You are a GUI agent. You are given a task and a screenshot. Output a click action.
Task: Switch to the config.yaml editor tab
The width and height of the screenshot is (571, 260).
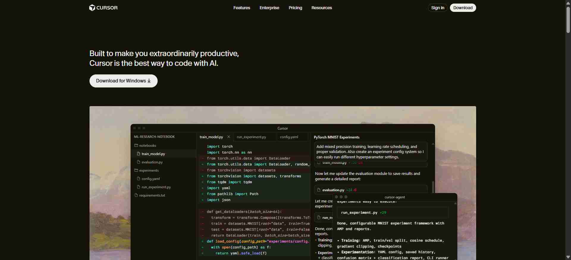coord(289,137)
